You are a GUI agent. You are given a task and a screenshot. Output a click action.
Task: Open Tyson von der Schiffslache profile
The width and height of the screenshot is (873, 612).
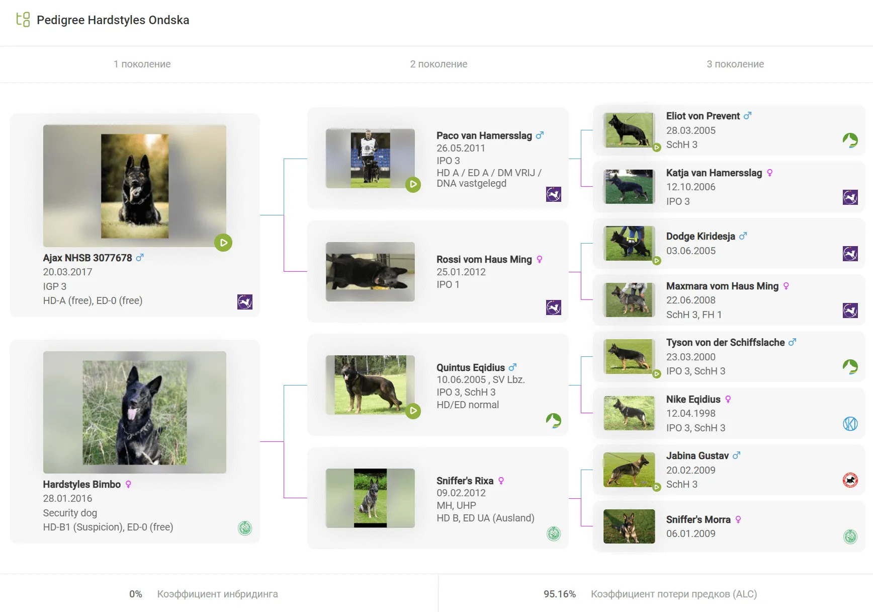[x=725, y=342]
